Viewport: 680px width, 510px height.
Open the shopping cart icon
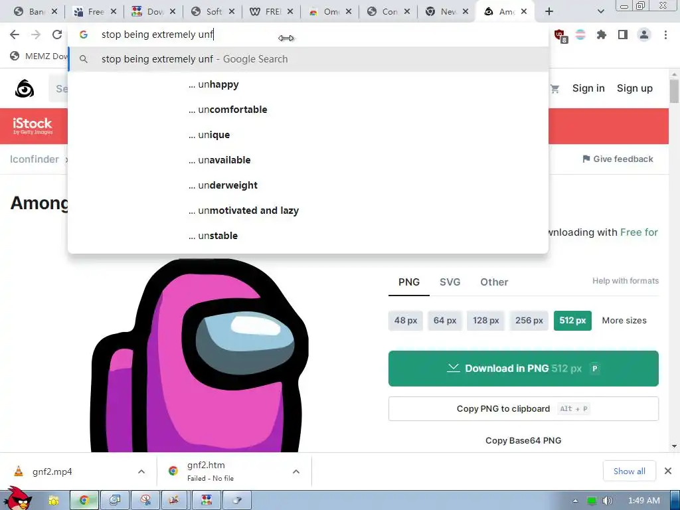click(x=554, y=89)
